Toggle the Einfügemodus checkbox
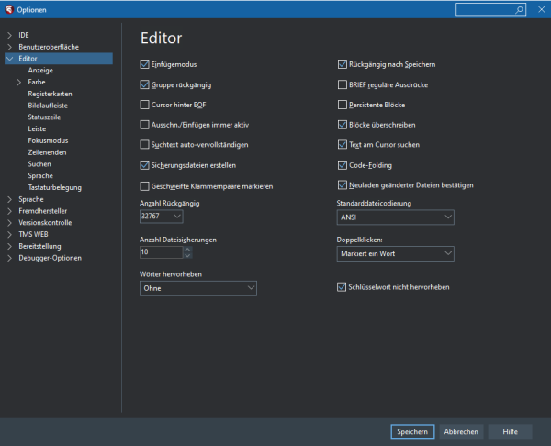The image size is (551, 446). click(144, 65)
